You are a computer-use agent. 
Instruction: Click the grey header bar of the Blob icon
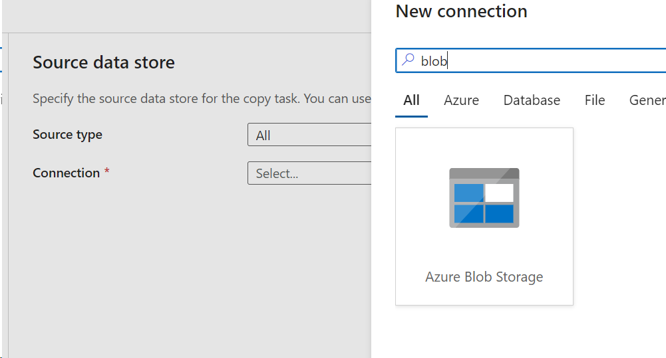(484, 175)
